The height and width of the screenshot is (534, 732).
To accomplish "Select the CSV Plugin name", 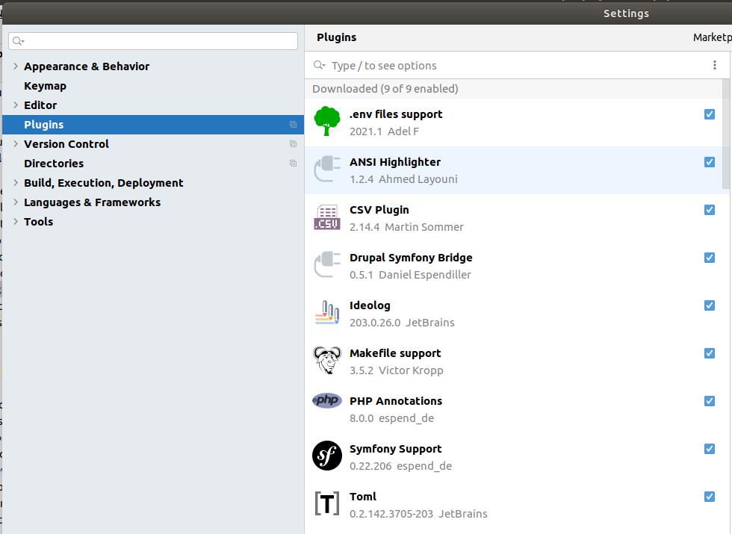I will pos(379,210).
